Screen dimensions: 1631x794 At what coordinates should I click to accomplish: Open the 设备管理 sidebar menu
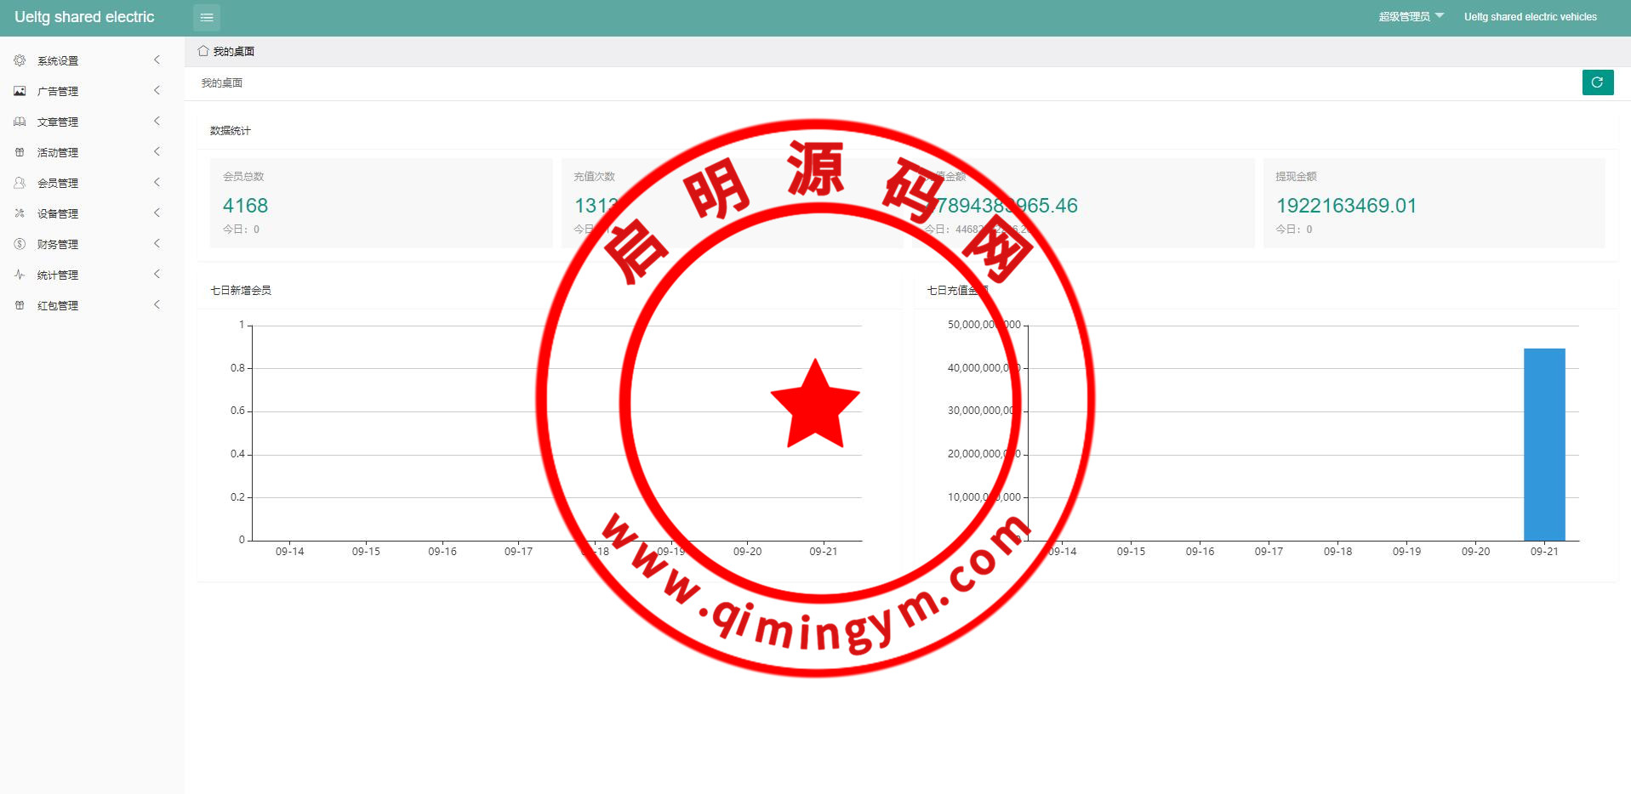click(x=58, y=213)
